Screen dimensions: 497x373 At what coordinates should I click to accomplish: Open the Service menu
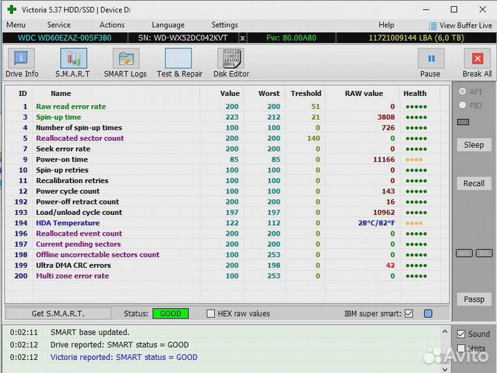point(59,25)
